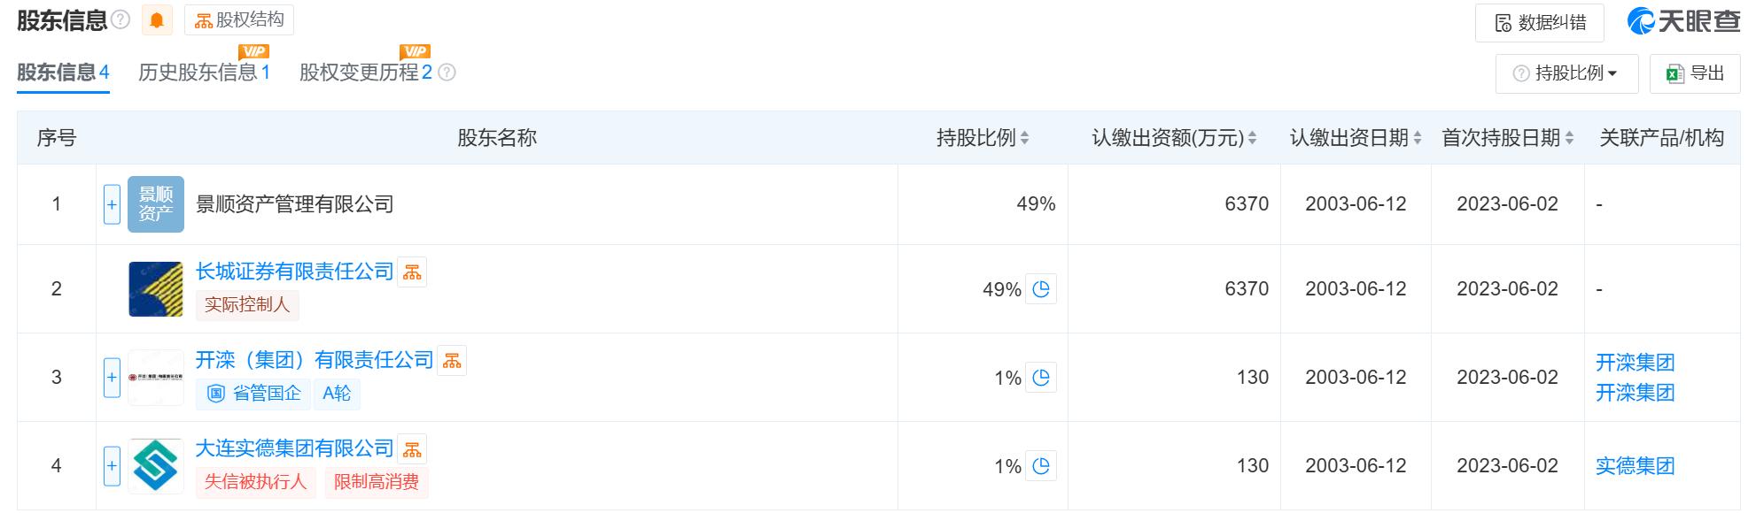Switch to the 股权变更历程 tab
The height and width of the screenshot is (513, 1756).
click(x=366, y=73)
